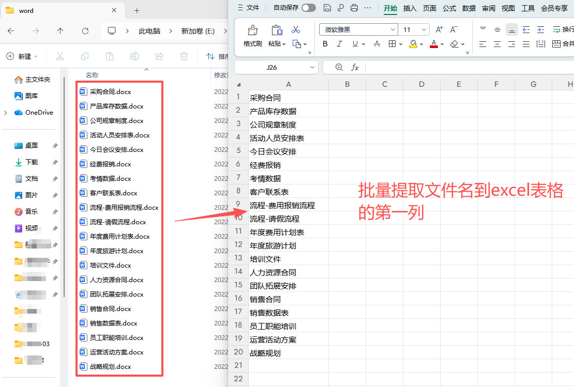Toggle the AutoSave (自动保存) switch
This screenshot has height=387, width=574.
coord(308,8)
